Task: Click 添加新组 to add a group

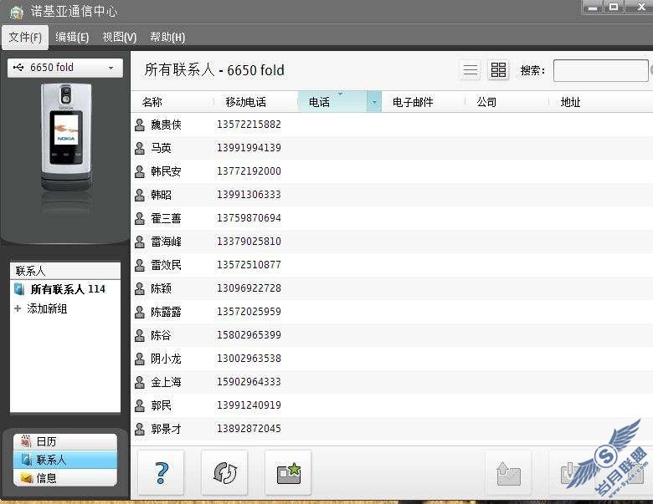Action: pos(47,308)
